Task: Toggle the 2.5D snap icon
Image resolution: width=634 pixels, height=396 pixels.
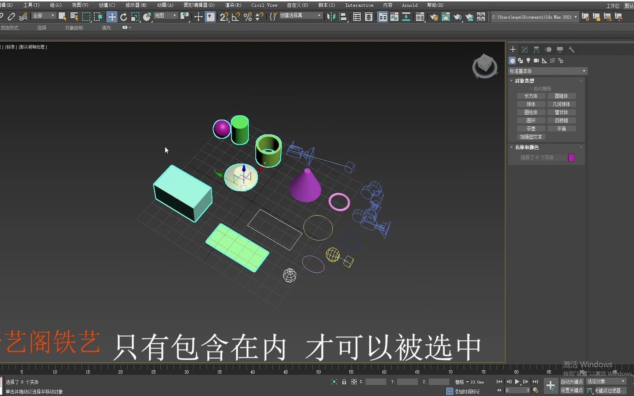Action: coord(224,17)
